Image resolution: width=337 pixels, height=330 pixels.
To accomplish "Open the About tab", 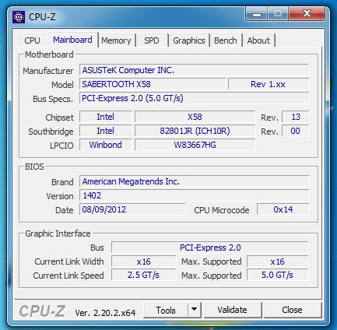I will pyautogui.click(x=258, y=40).
